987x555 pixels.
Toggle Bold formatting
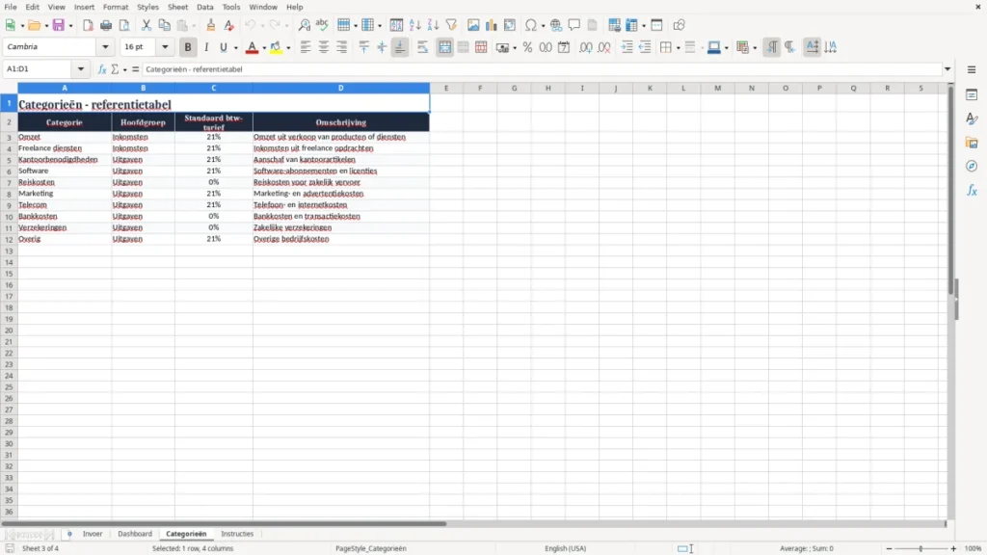[188, 47]
